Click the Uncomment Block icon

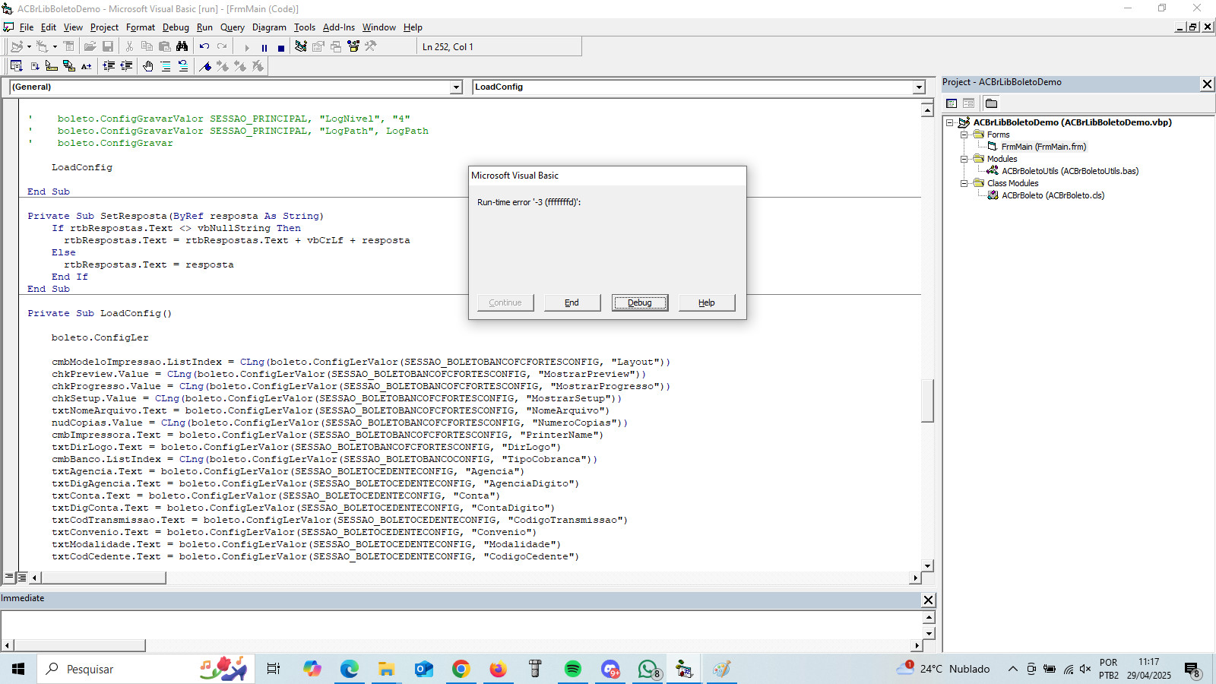click(x=183, y=66)
